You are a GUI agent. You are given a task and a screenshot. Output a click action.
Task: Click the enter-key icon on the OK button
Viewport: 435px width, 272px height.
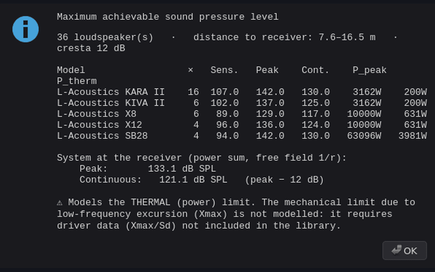pyautogui.click(x=397, y=251)
